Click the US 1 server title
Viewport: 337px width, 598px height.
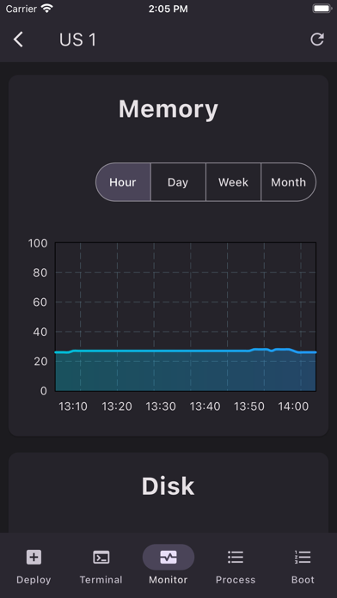tap(78, 40)
